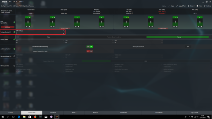Click the red All Cores button
The width and height of the screenshot is (212, 119).
(x=8, y=27)
